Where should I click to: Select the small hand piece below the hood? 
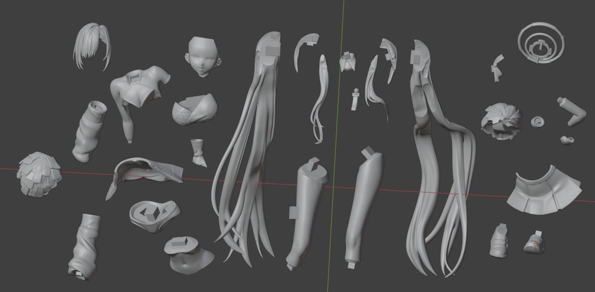point(199,152)
